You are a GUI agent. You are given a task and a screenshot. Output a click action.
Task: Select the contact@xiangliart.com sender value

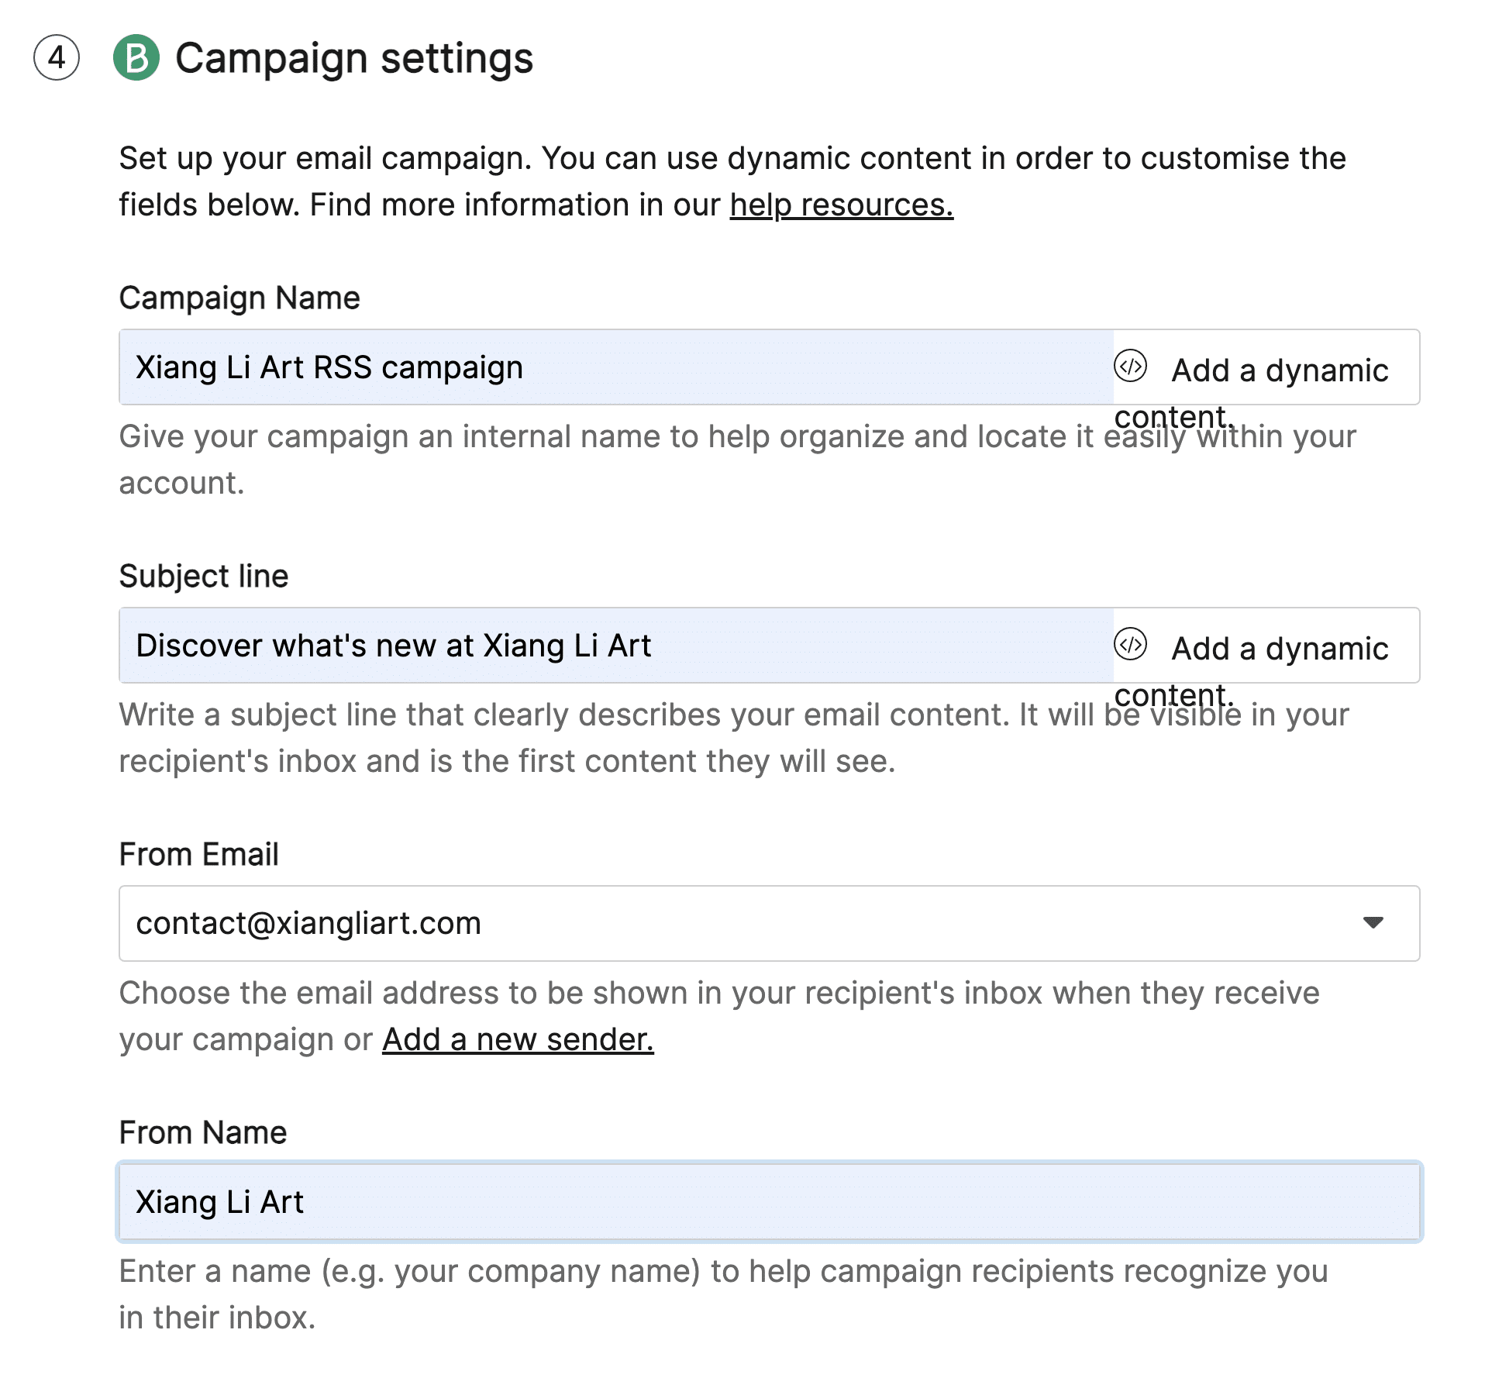[x=308, y=924]
